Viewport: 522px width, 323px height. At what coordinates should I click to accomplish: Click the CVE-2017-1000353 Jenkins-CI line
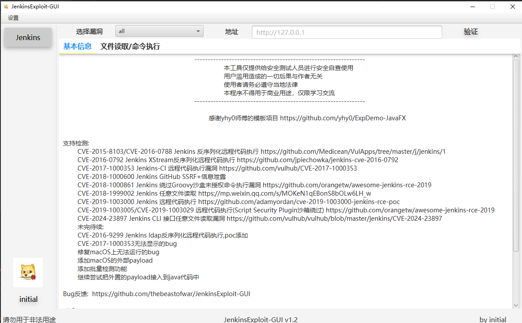217,168
